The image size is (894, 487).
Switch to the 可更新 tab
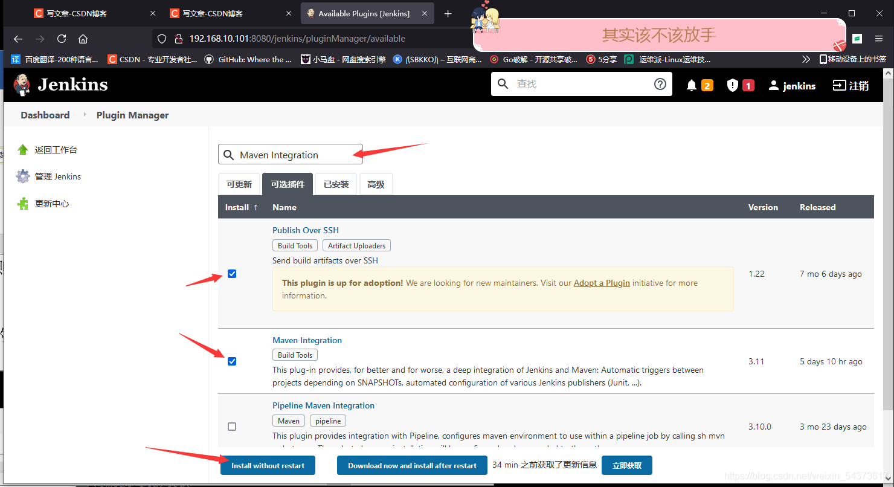(x=239, y=184)
